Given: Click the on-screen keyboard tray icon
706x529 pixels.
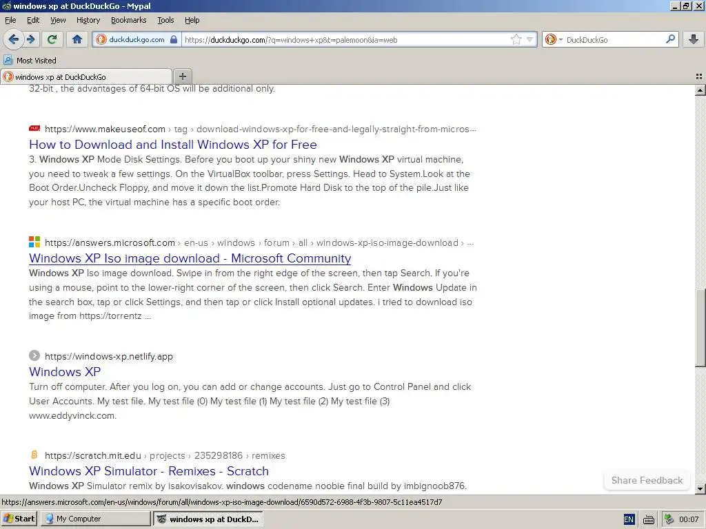Looking at the screenshot, I should (648, 519).
